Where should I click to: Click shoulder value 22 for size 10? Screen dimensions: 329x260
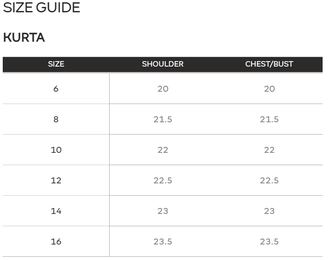tap(163, 150)
